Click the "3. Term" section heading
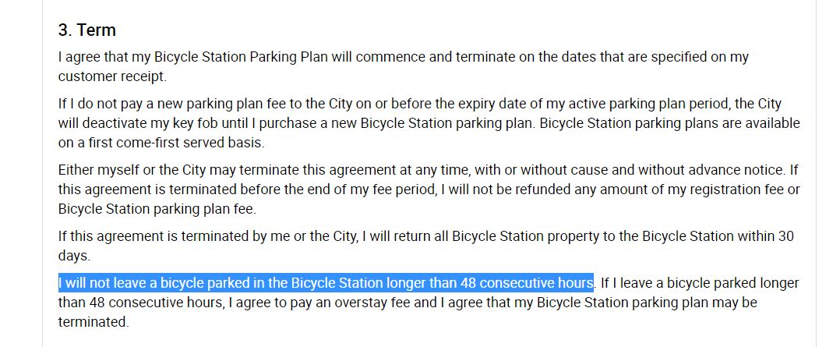Viewport: 840px width, 347px height. (86, 30)
